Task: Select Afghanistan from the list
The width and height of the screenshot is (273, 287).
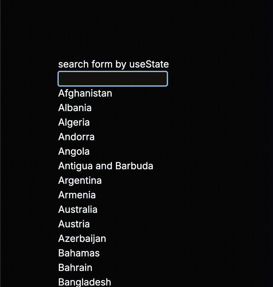Action: (85, 93)
